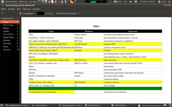Click the Ubuntu logo next to Приложения
Image resolution: width=172 pixels, height=107 pixels.
2,2
